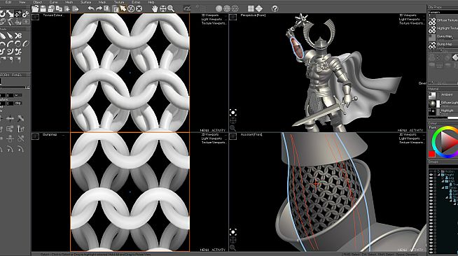Viewport: 458px width, 256px height.
Task: Click the Save floppy disk icon
Action: [x=43, y=9]
